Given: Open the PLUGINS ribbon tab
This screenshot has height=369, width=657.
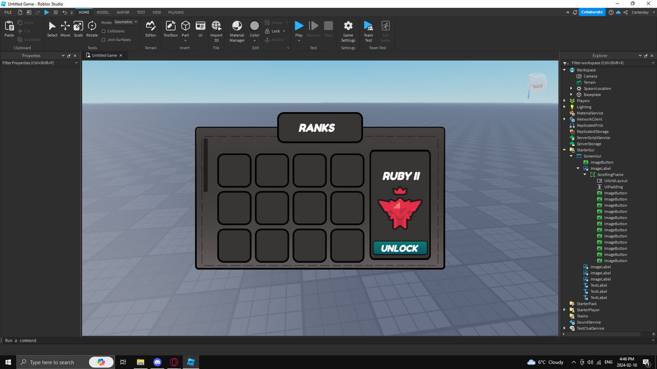Looking at the screenshot, I should click(x=176, y=12).
